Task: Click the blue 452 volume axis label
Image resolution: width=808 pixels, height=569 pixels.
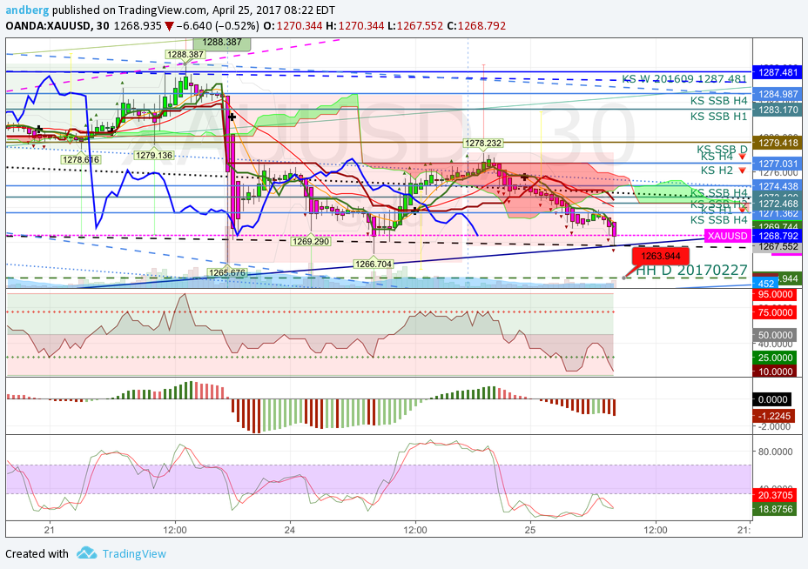Action: click(765, 284)
